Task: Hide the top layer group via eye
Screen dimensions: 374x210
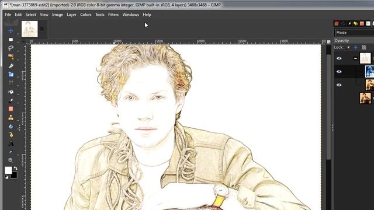Action: pos(339,58)
